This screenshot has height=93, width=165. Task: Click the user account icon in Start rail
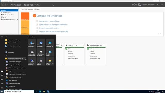tap(2, 71)
